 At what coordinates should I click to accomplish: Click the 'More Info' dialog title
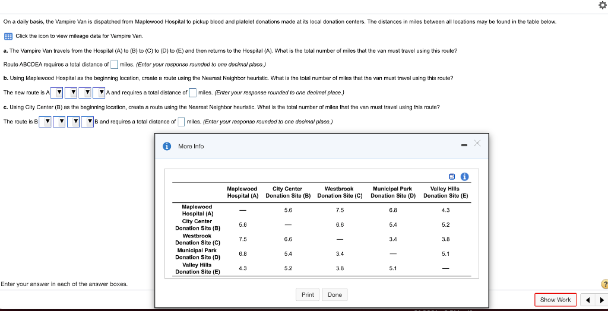click(x=191, y=146)
